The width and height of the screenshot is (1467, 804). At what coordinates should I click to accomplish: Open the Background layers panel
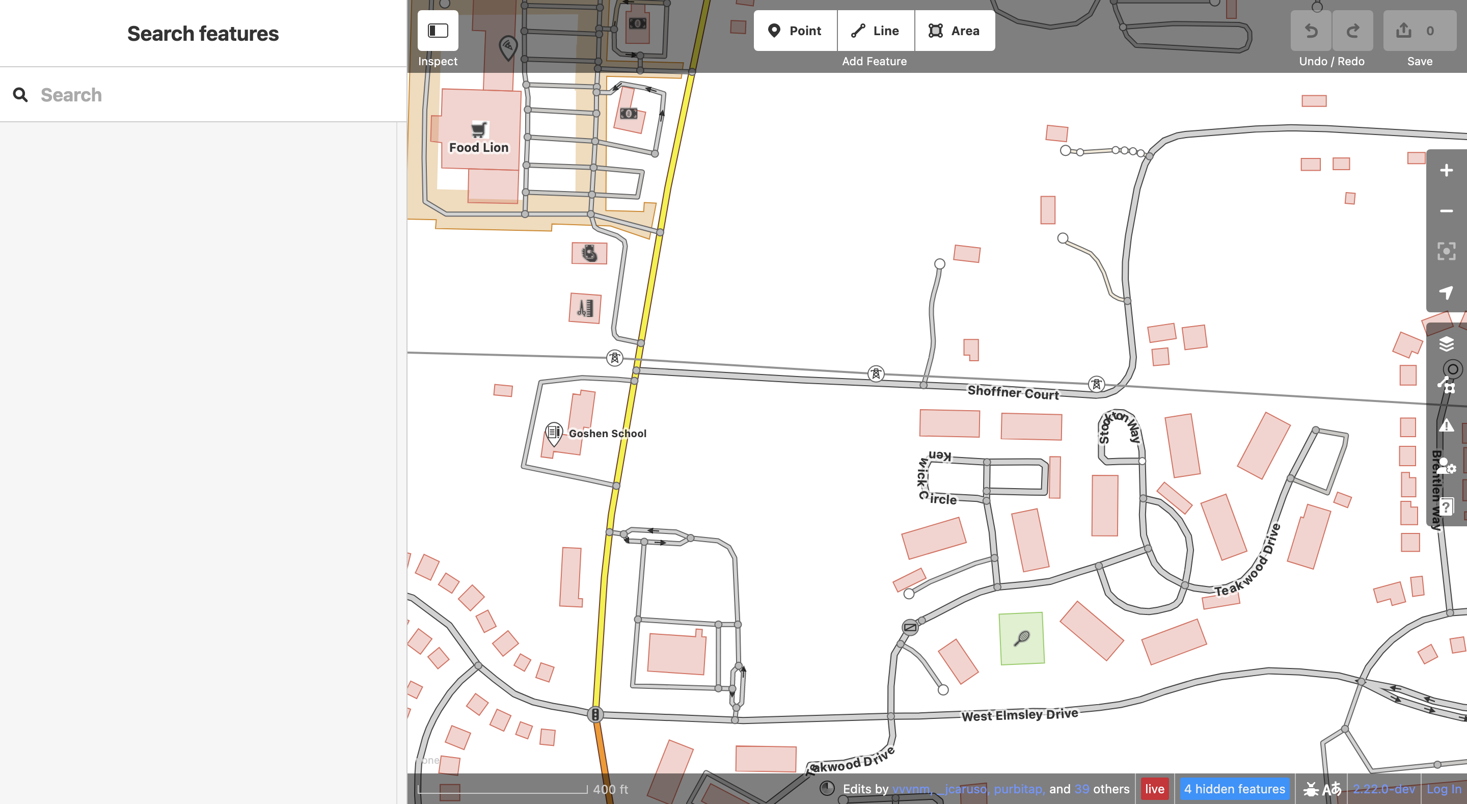[x=1446, y=343]
